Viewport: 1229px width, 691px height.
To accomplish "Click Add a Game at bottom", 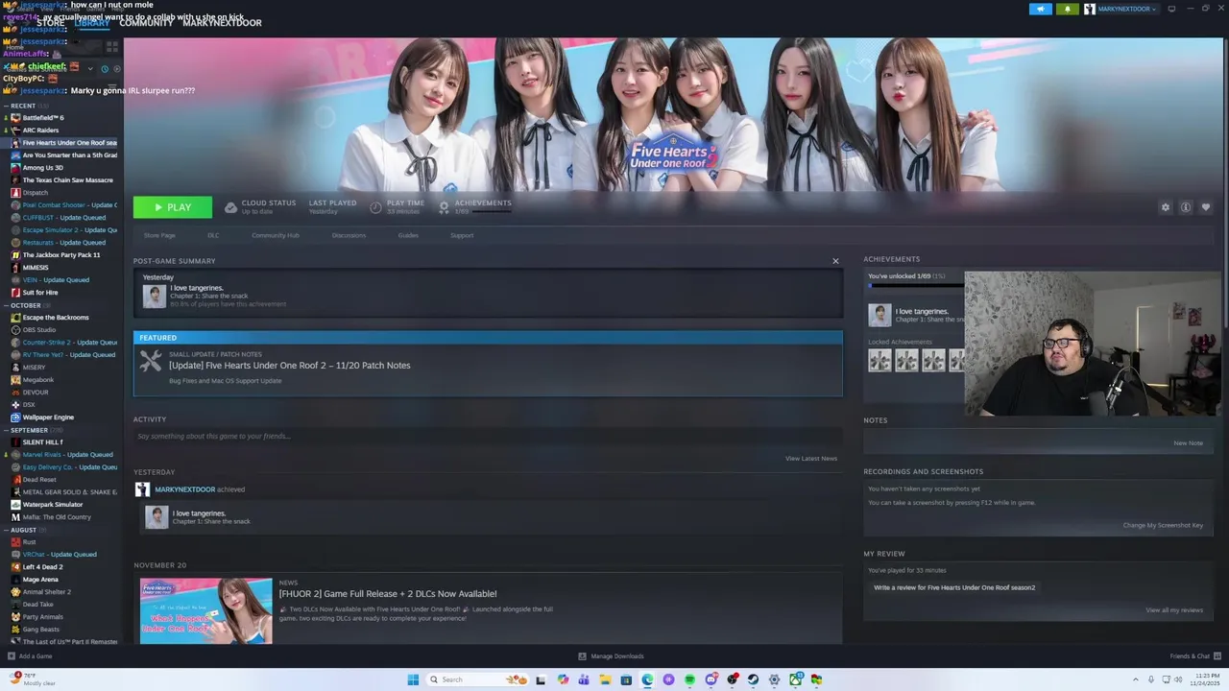I will pos(30,656).
